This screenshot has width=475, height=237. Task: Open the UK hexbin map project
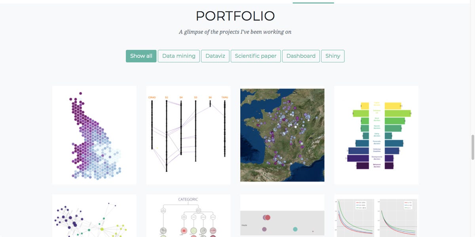[94, 135]
